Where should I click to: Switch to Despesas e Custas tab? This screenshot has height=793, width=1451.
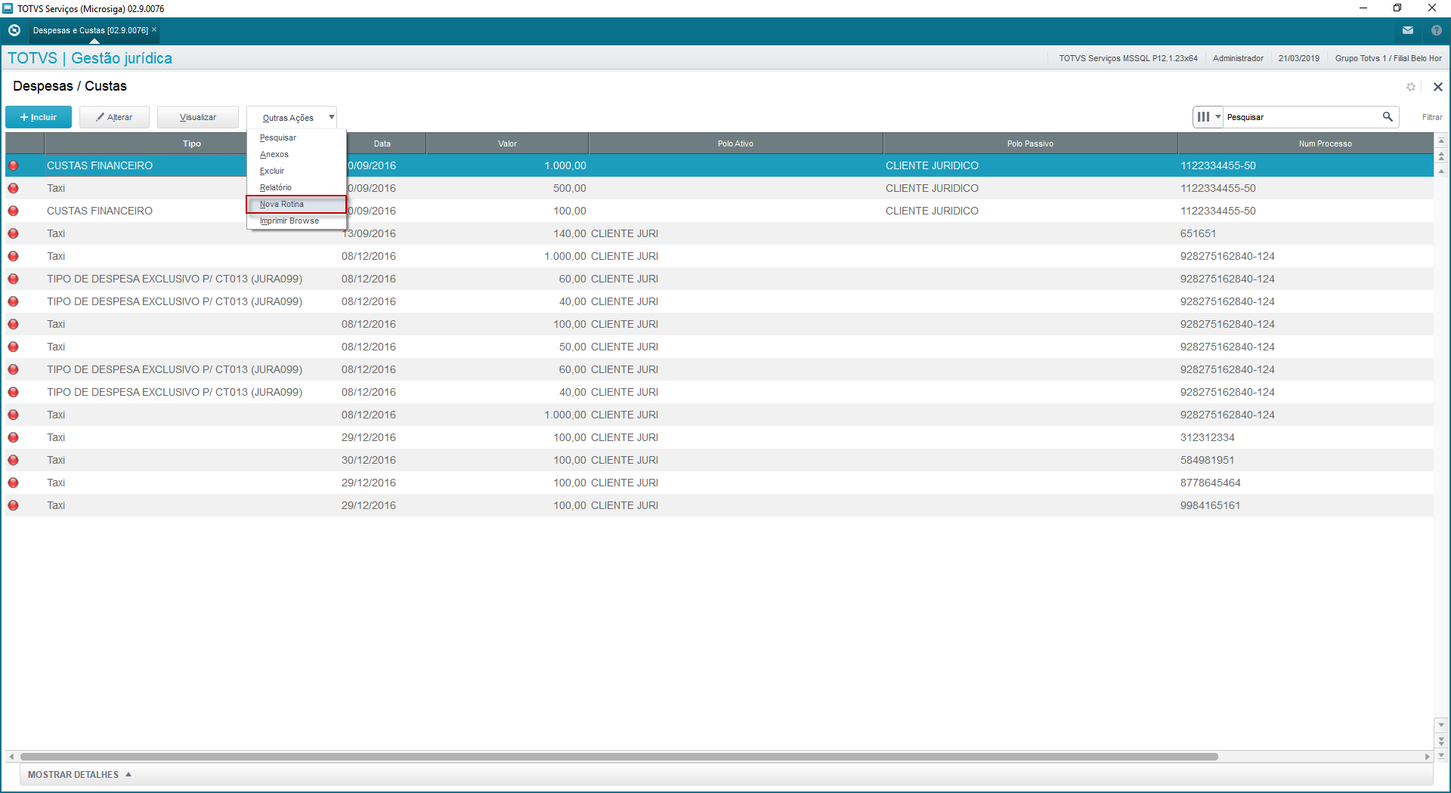point(91,30)
